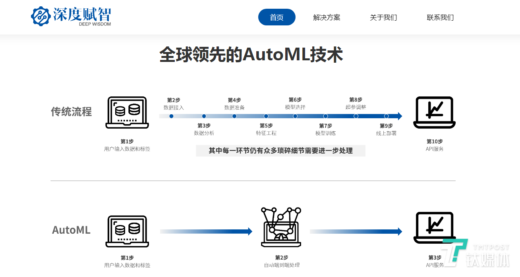Screen dimensions: 520x277
Task: Click the 深度赋智 brand name text
Action: click(82, 13)
